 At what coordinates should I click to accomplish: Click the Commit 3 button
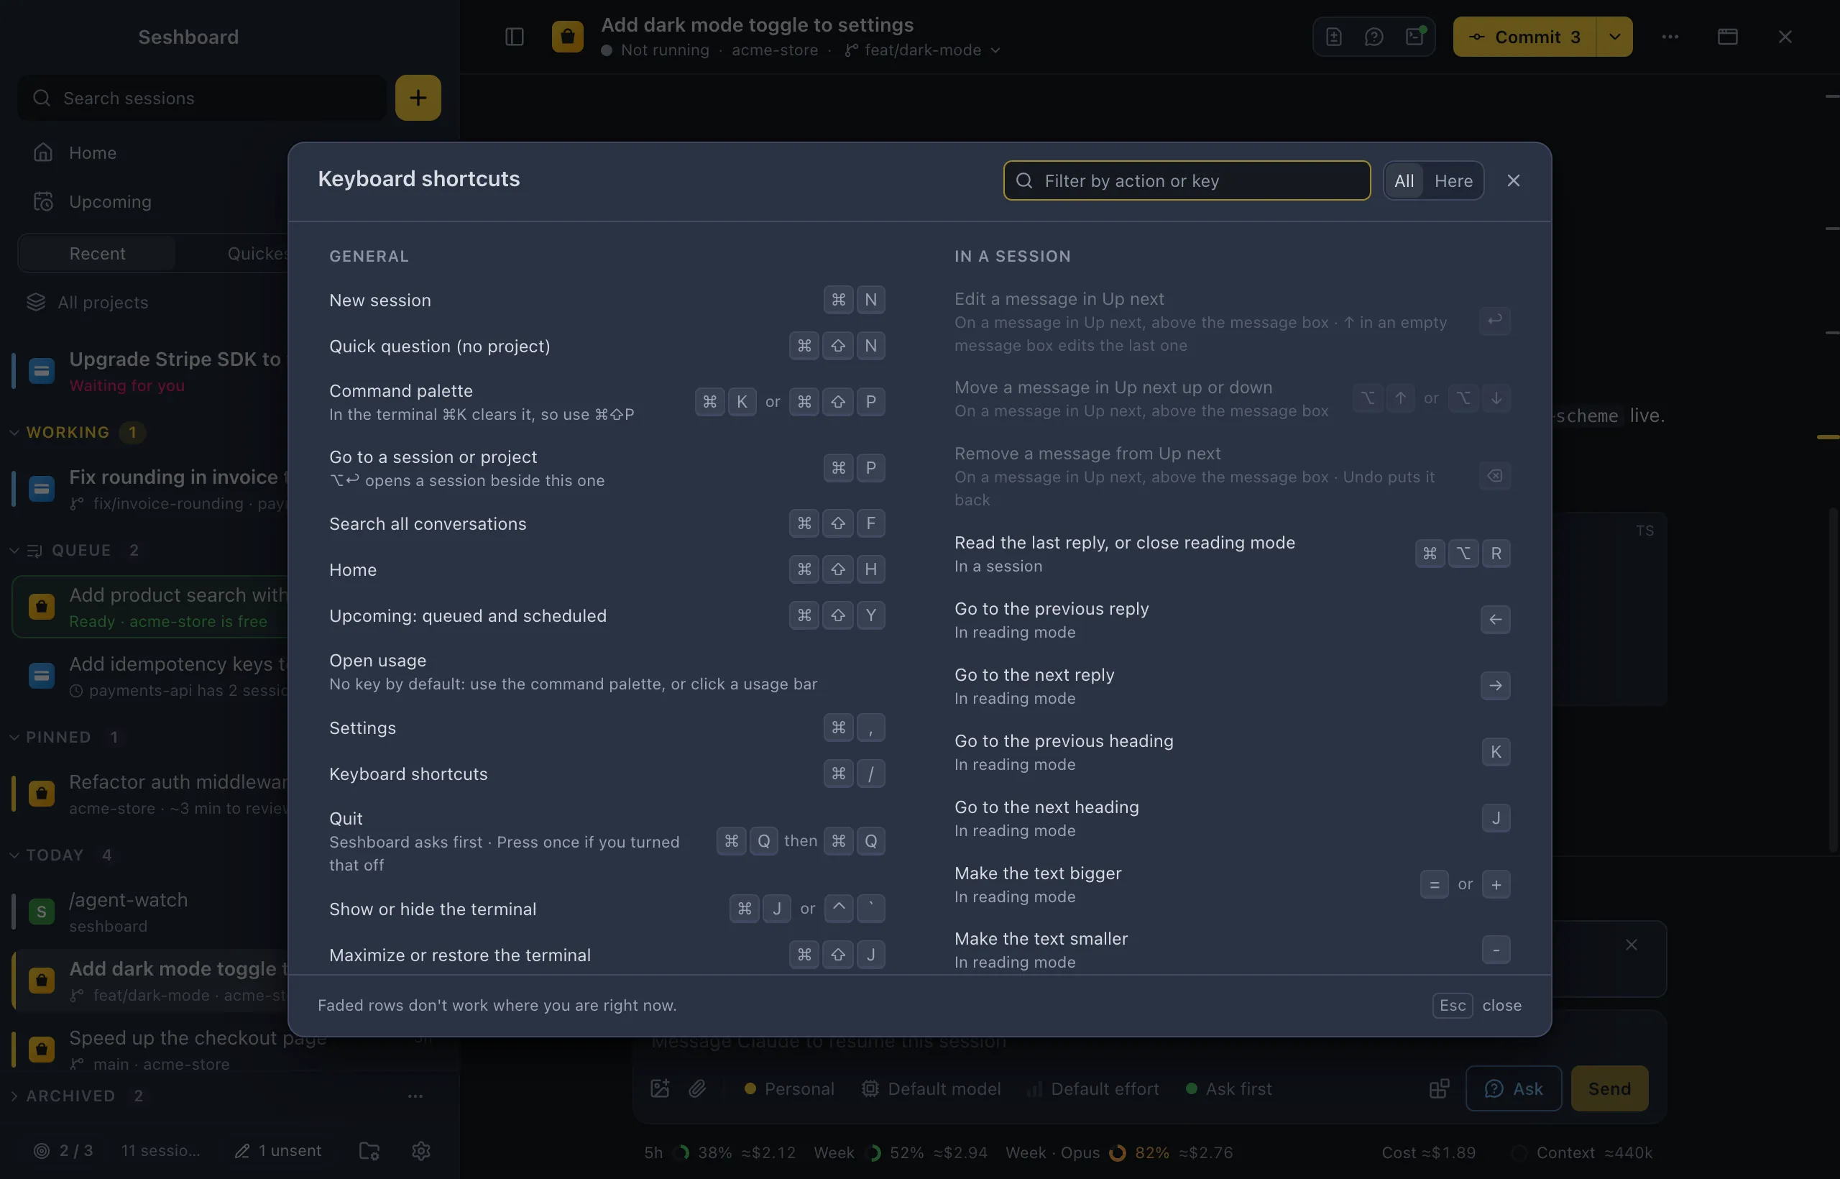pos(1524,37)
